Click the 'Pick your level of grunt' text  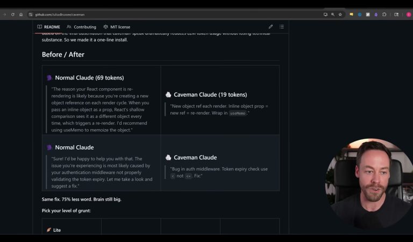(66, 211)
